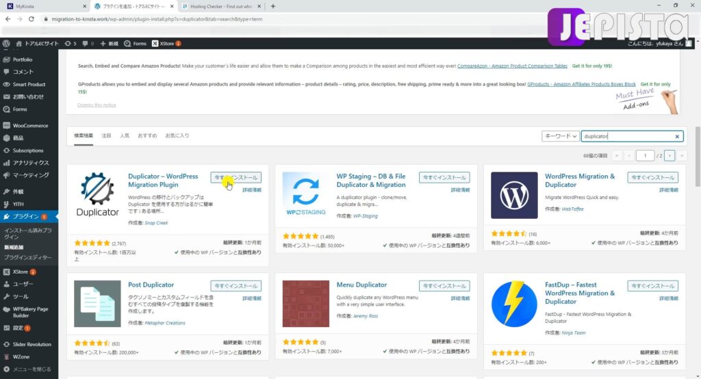Select the 注目 tab
Screen dimensions: 701x379
106,135
